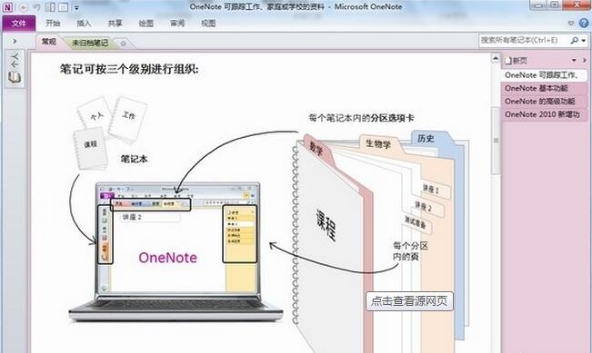Open the New Page dropdown arrow

(x=574, y=60)
